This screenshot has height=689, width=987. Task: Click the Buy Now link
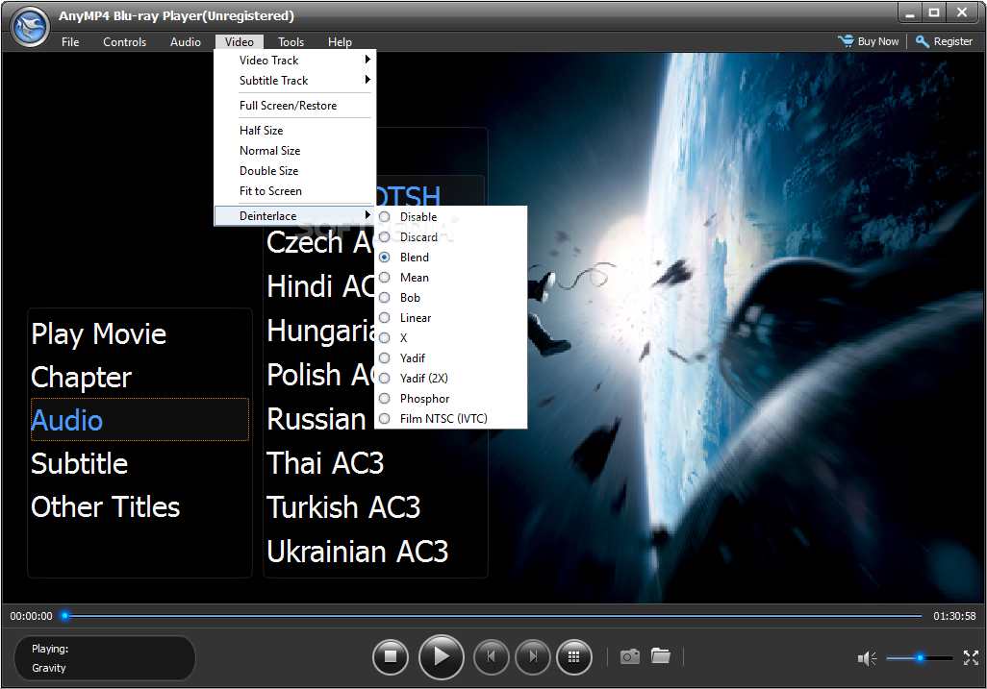tap(878, 41)
